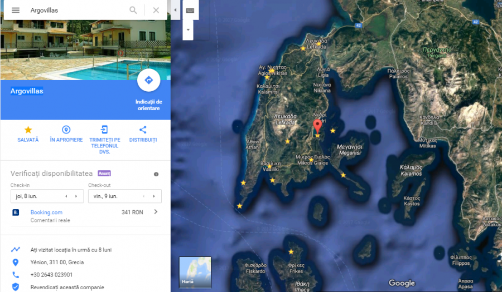Click the Booking.com B logo icon

tap(16, 212)
